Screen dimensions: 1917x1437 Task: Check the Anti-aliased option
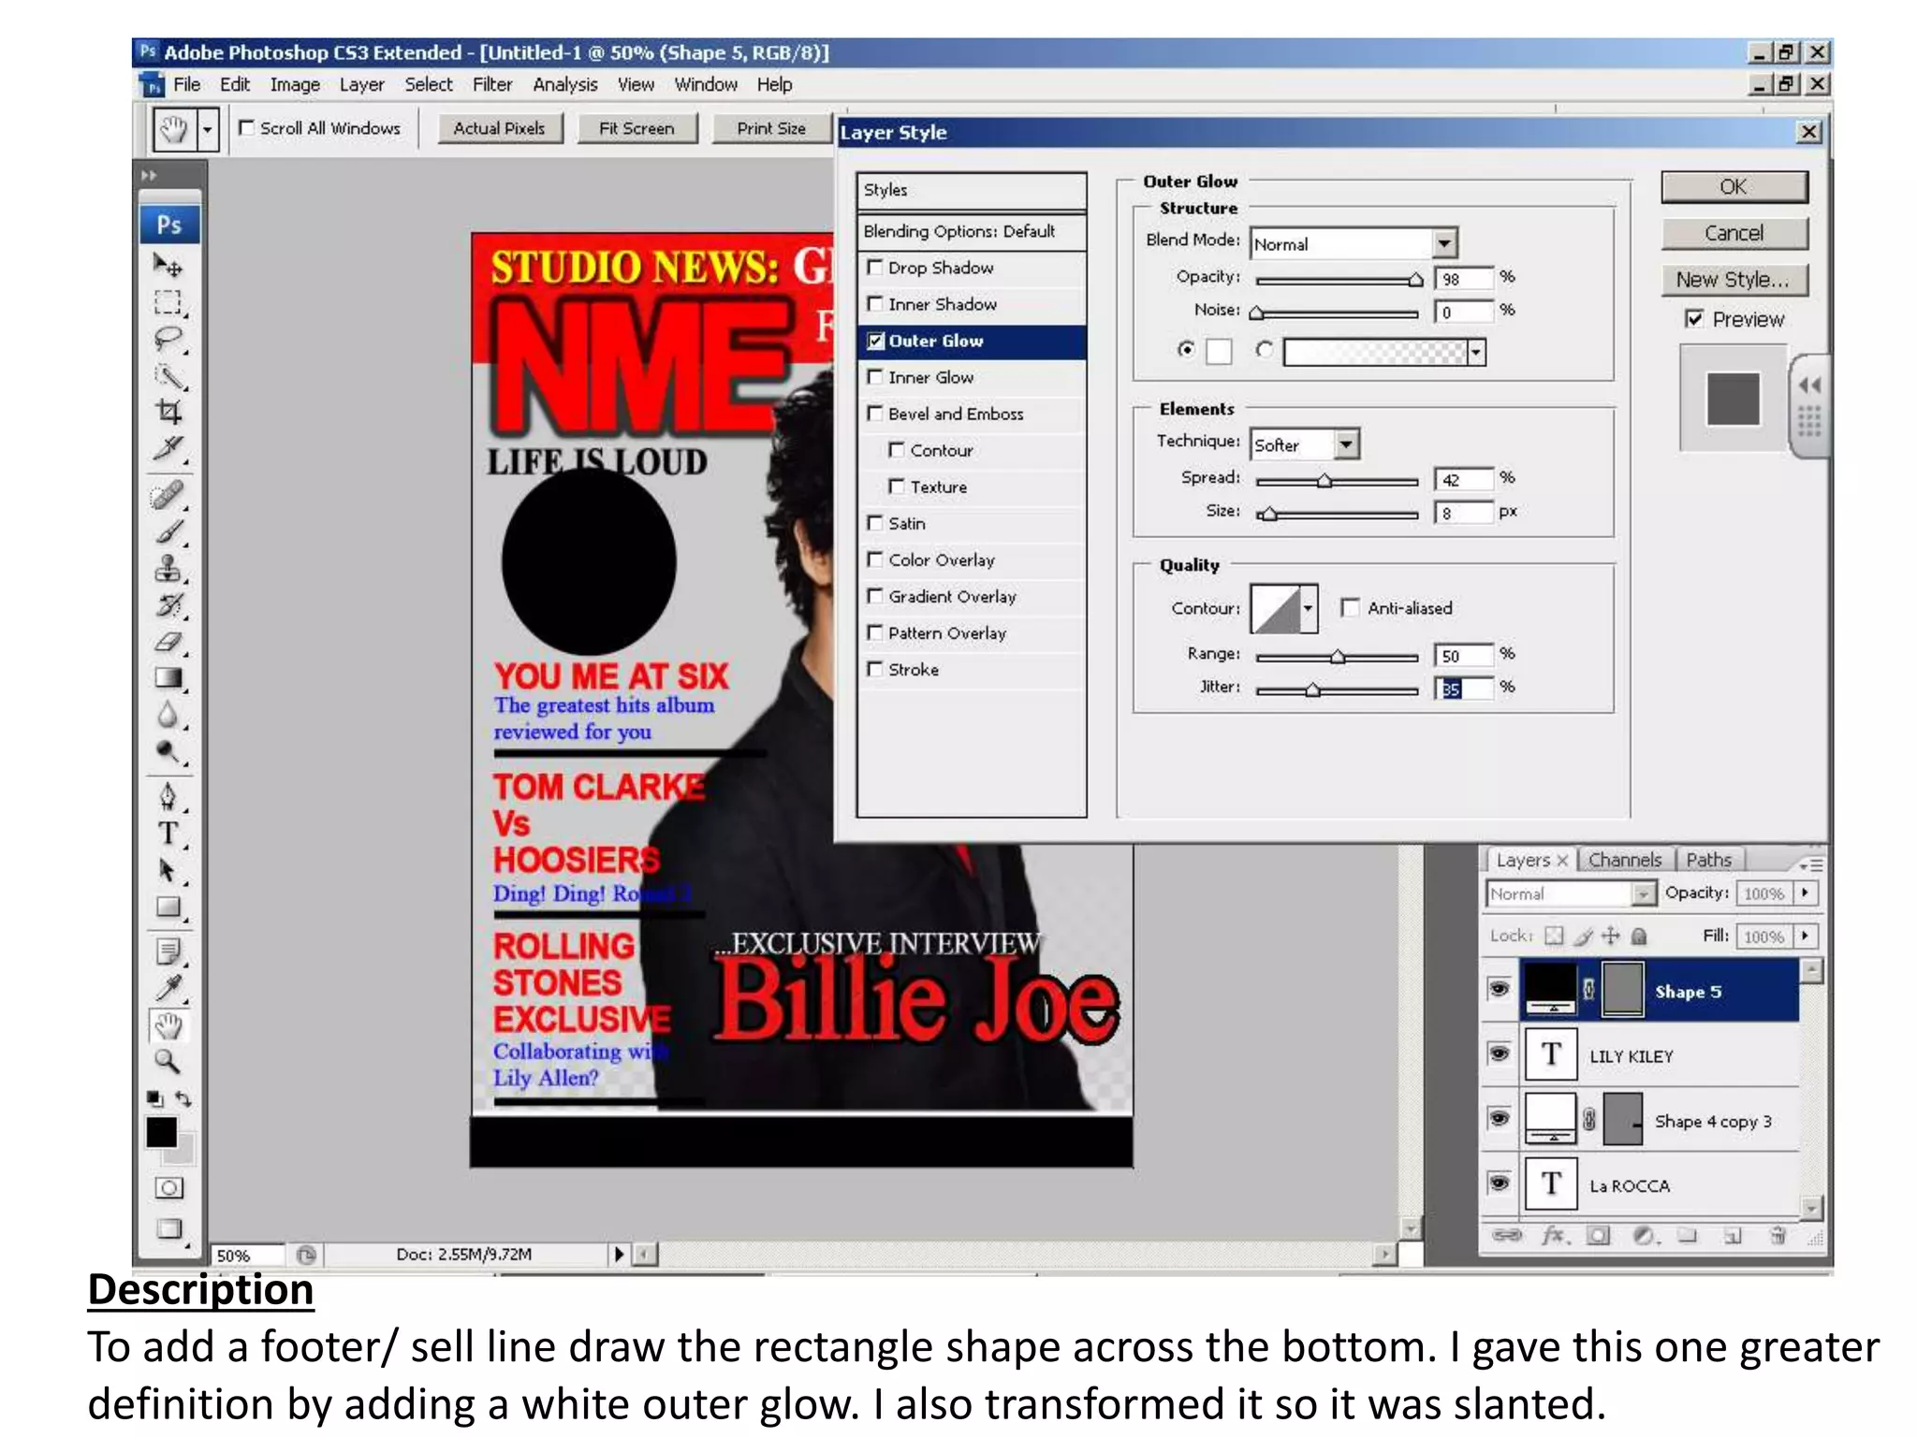tap(1350, 608)
